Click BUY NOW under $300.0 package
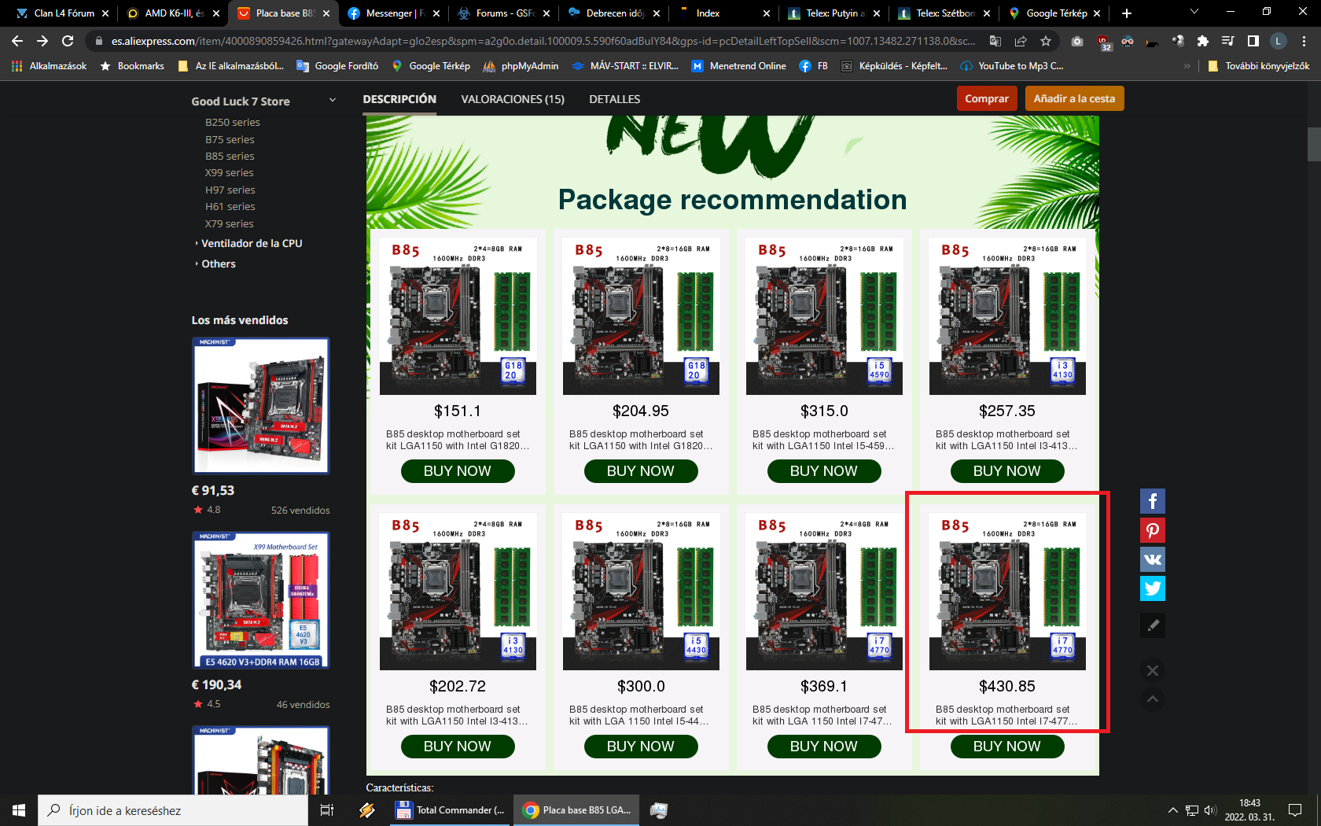Image resolution: width=1321 pixels, height=826 pixels. [641, 747]
